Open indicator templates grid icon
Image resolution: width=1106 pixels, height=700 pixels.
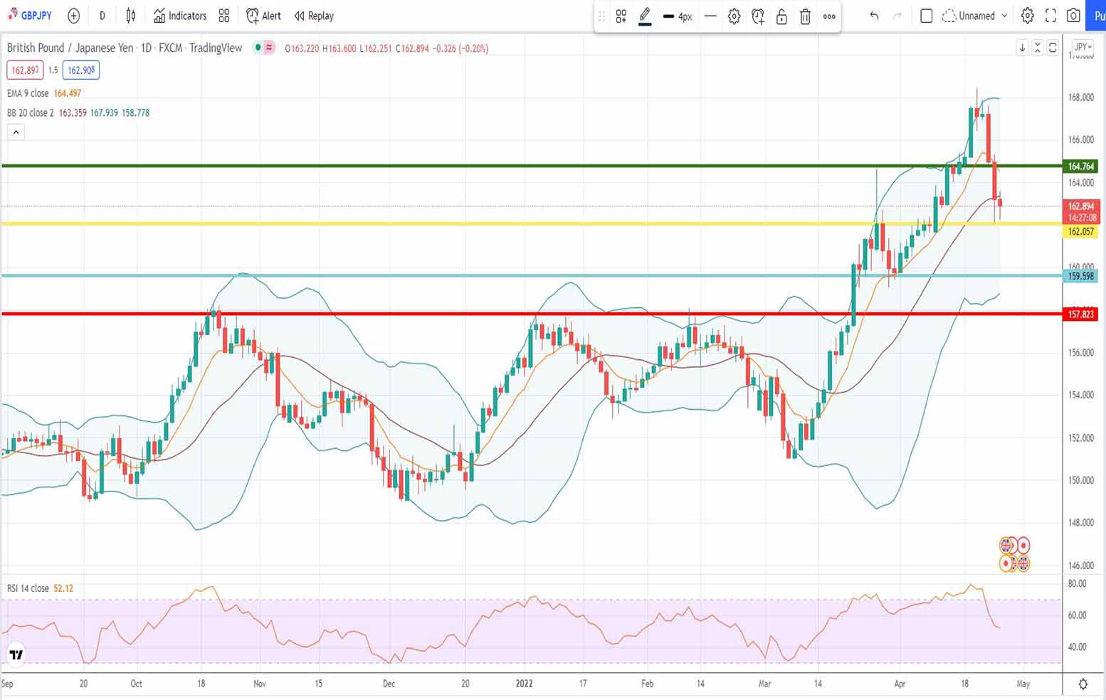tap(224, 16)
